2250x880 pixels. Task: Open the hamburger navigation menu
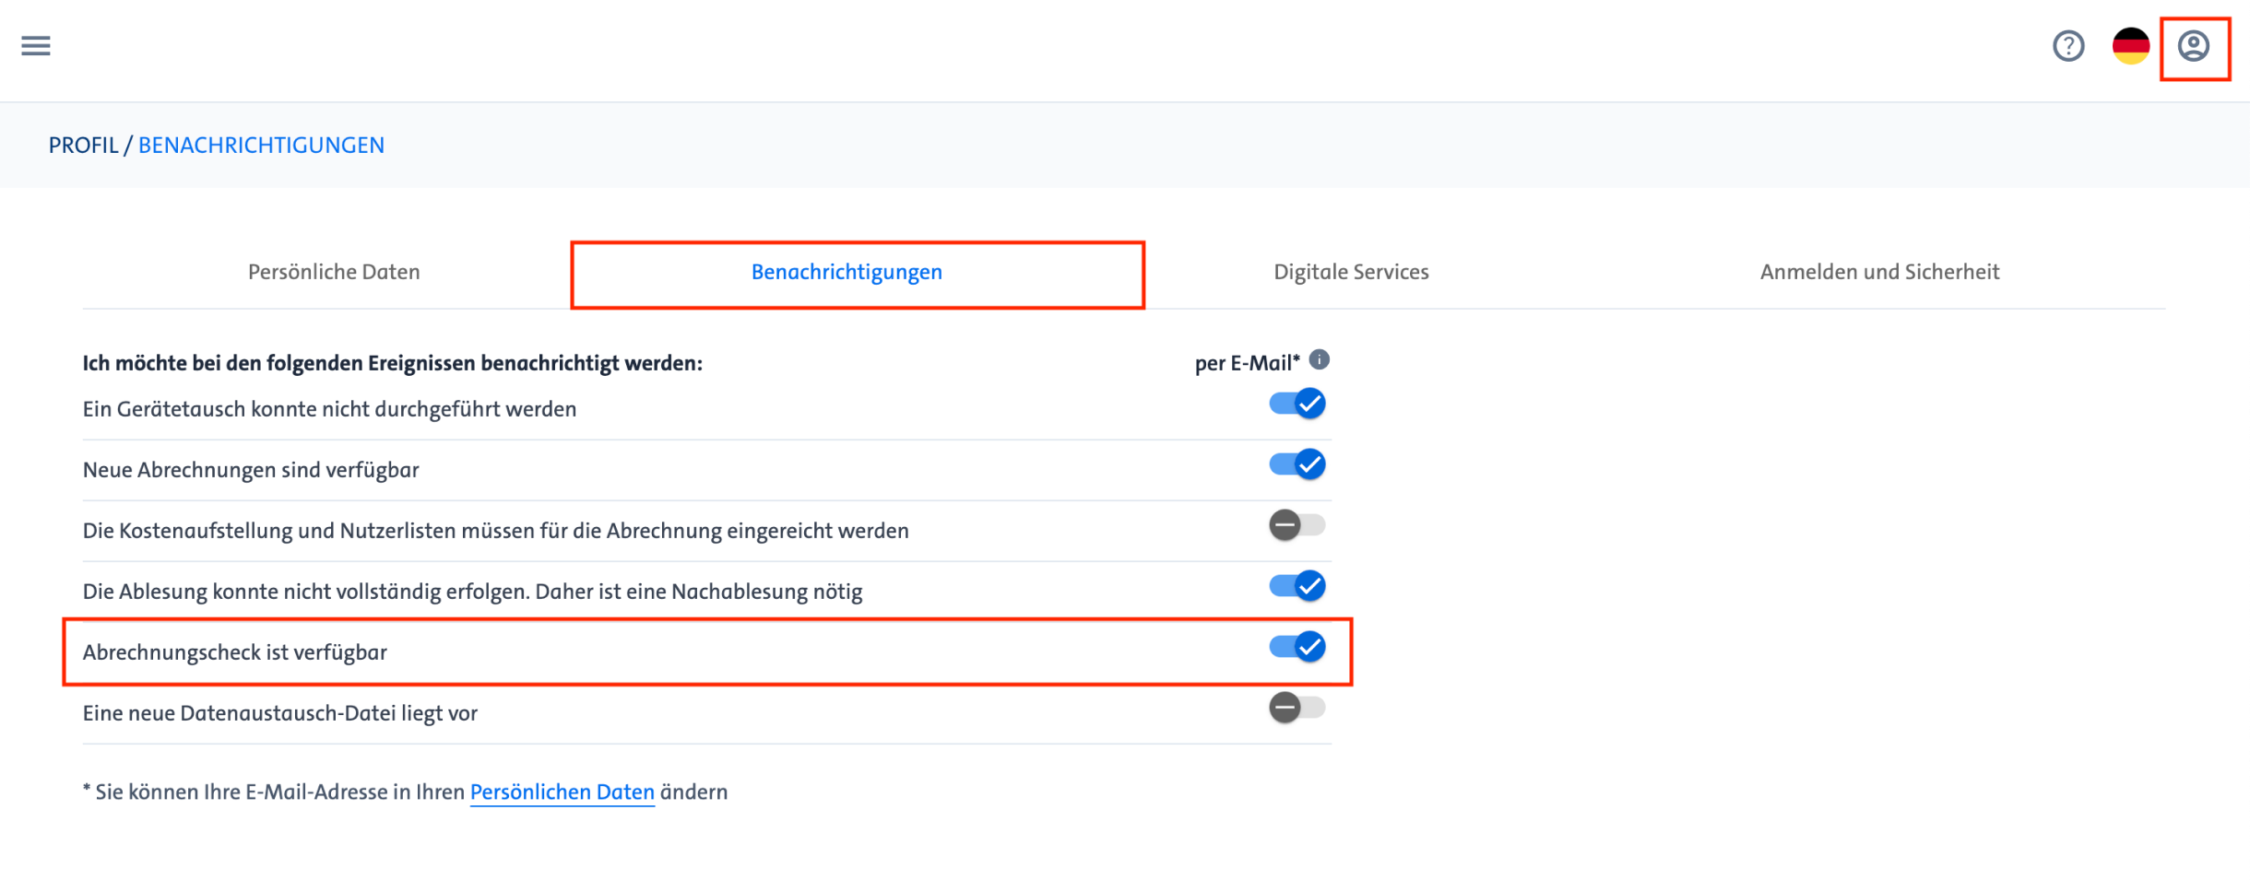36,45
